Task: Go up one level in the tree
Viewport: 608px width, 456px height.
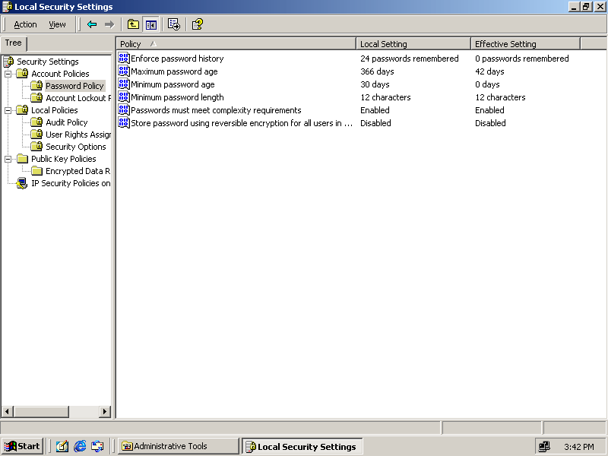Action: (134, 24)
